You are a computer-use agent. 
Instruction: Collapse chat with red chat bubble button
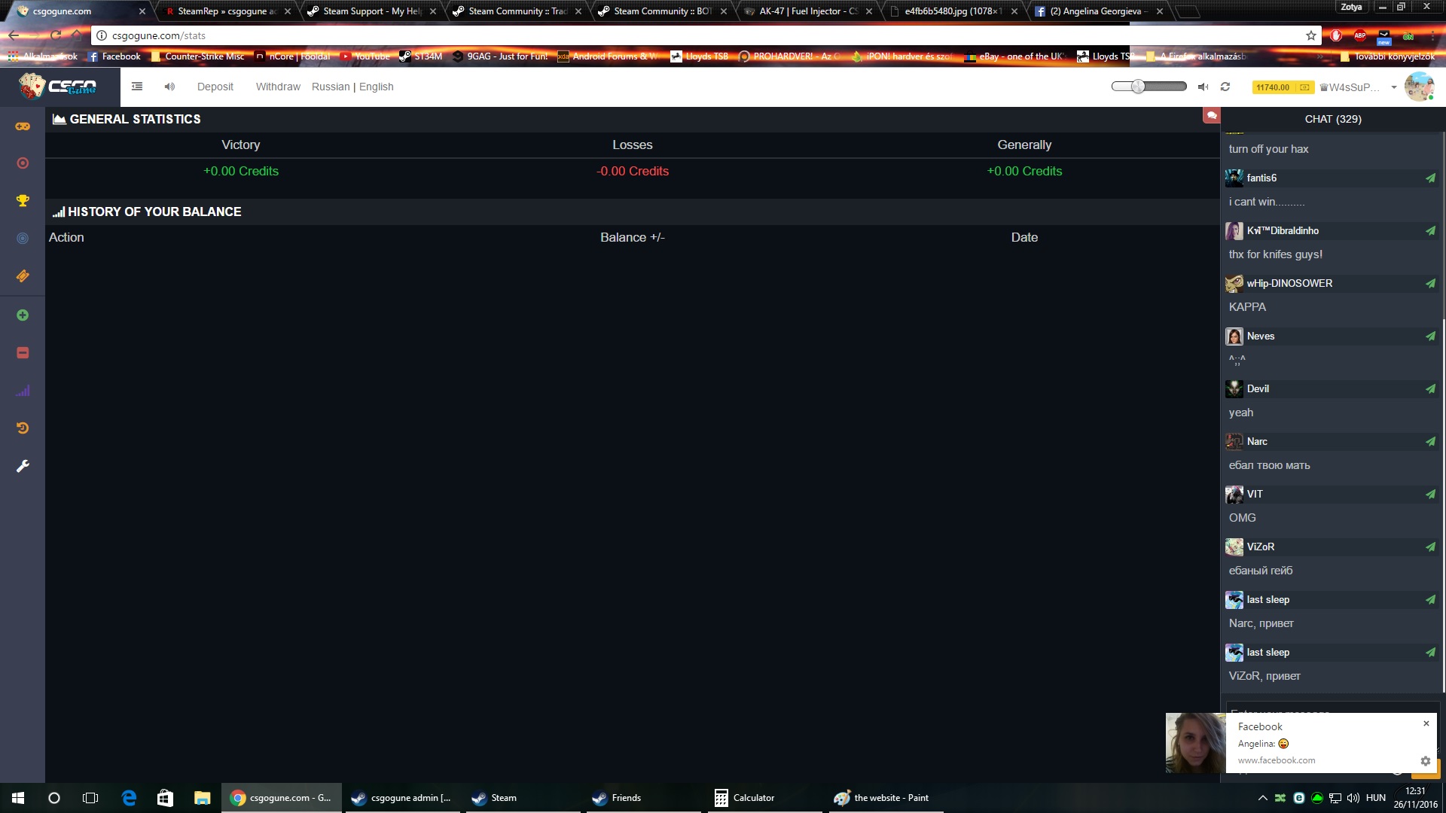pyautogui.click(x=1211, y=115)
